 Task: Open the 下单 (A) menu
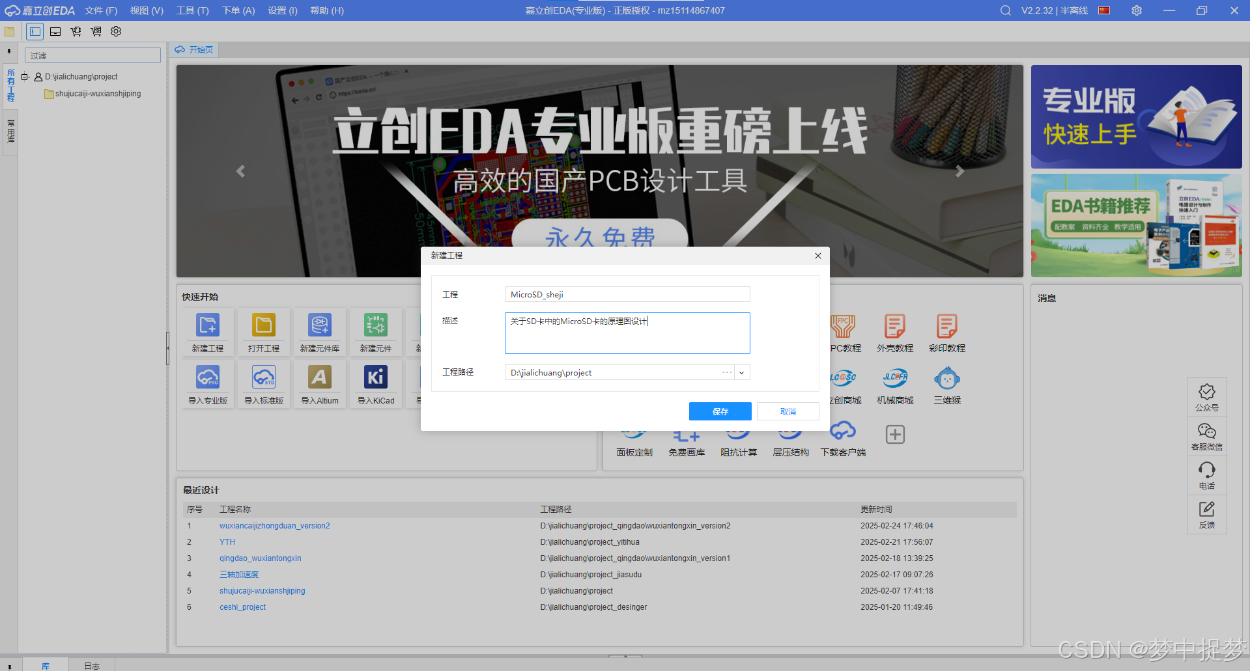click(238, 10)
